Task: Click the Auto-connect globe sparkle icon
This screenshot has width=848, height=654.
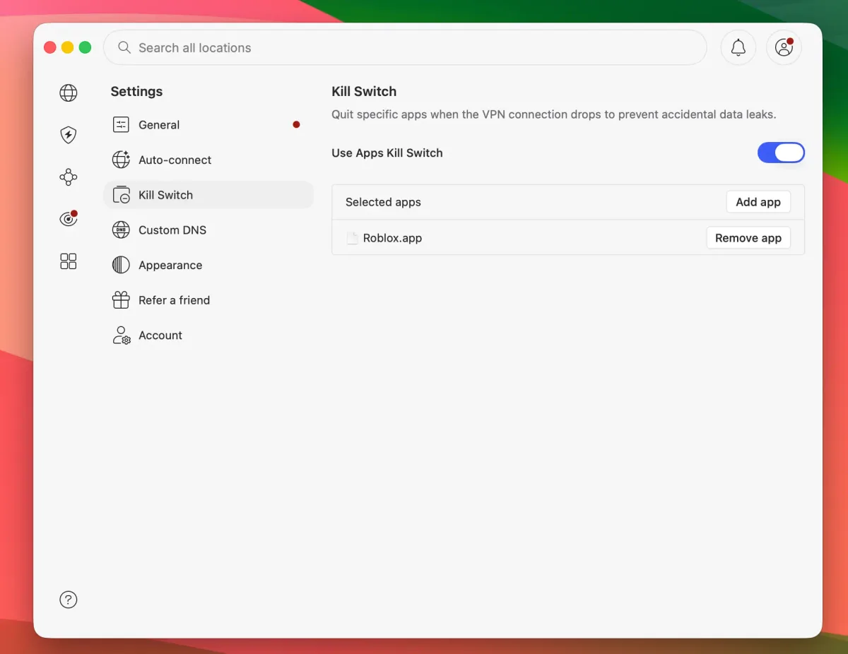Action: pos(121,160)
